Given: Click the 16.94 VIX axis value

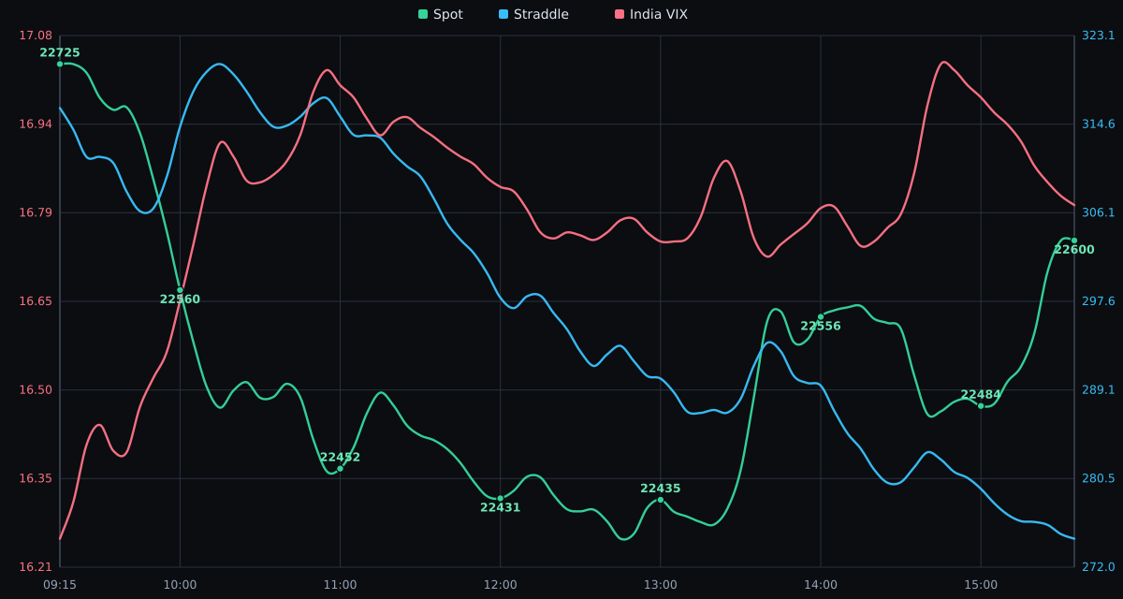Looking at the screenshot, I should (36, 124).
